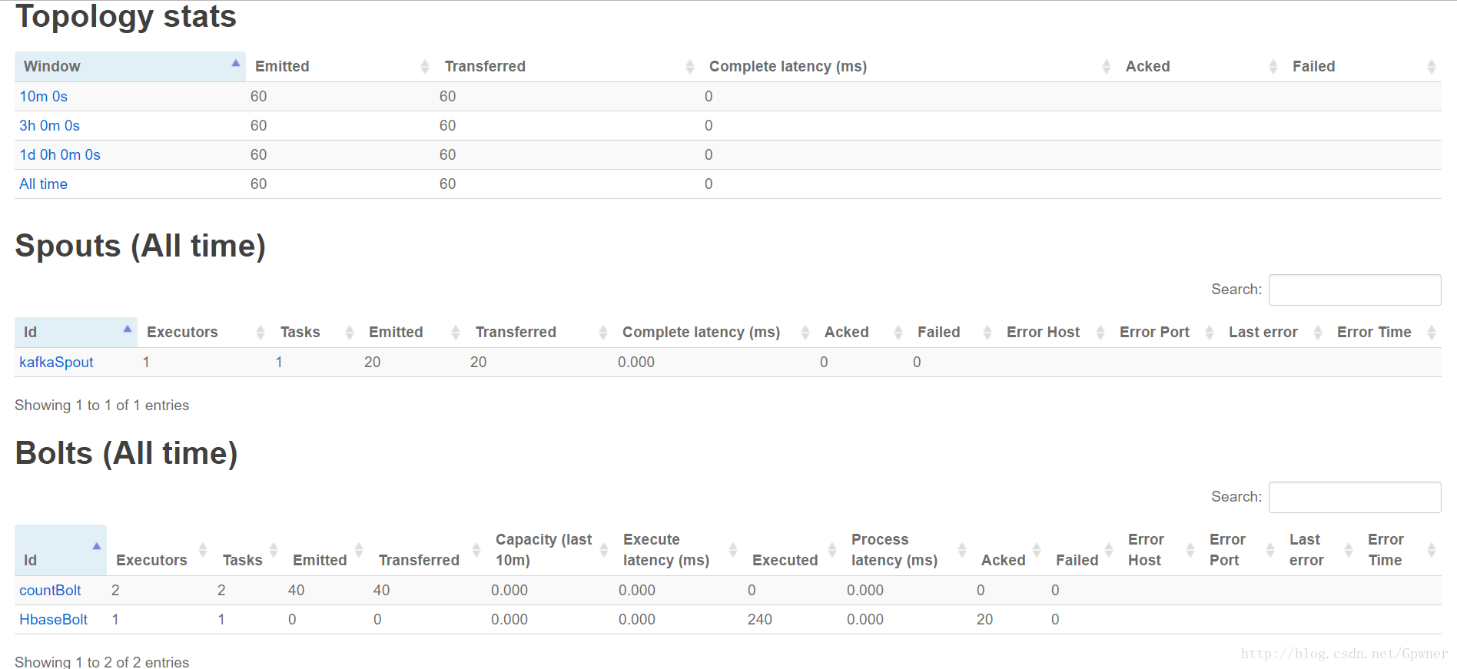Click sort arrows next to Spouts Emitted
1457x669 pixels.
[456, 333]
